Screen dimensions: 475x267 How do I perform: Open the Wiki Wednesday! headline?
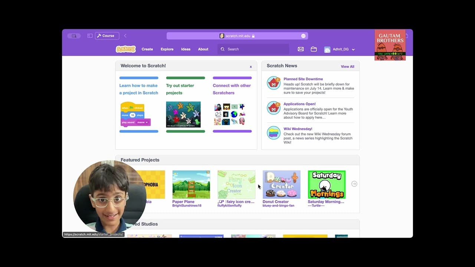pyautogui.click(x=298, y=129)
